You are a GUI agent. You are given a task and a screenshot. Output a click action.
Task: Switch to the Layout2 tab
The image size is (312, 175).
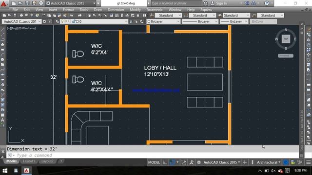pyautogui.click(x=47, y=161)
